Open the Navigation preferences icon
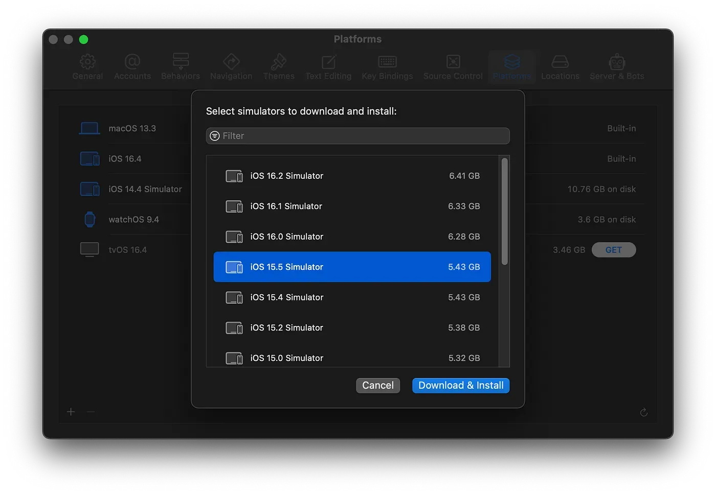Viewport: 716px width, 495px height. pos(231,62)
